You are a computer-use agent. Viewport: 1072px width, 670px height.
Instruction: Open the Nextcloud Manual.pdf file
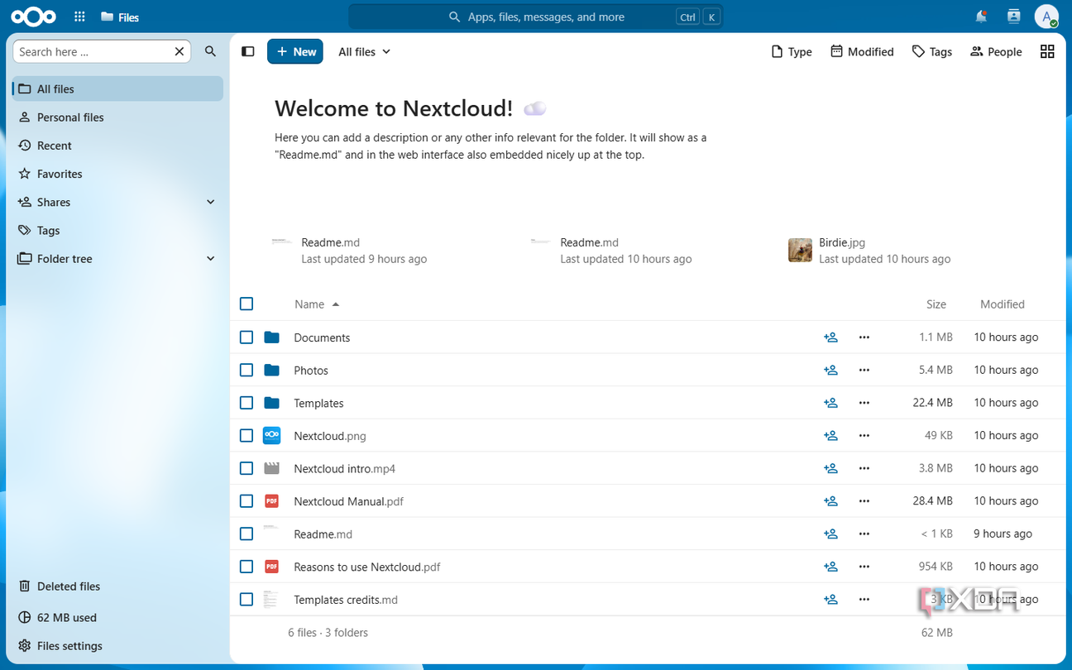349,501
